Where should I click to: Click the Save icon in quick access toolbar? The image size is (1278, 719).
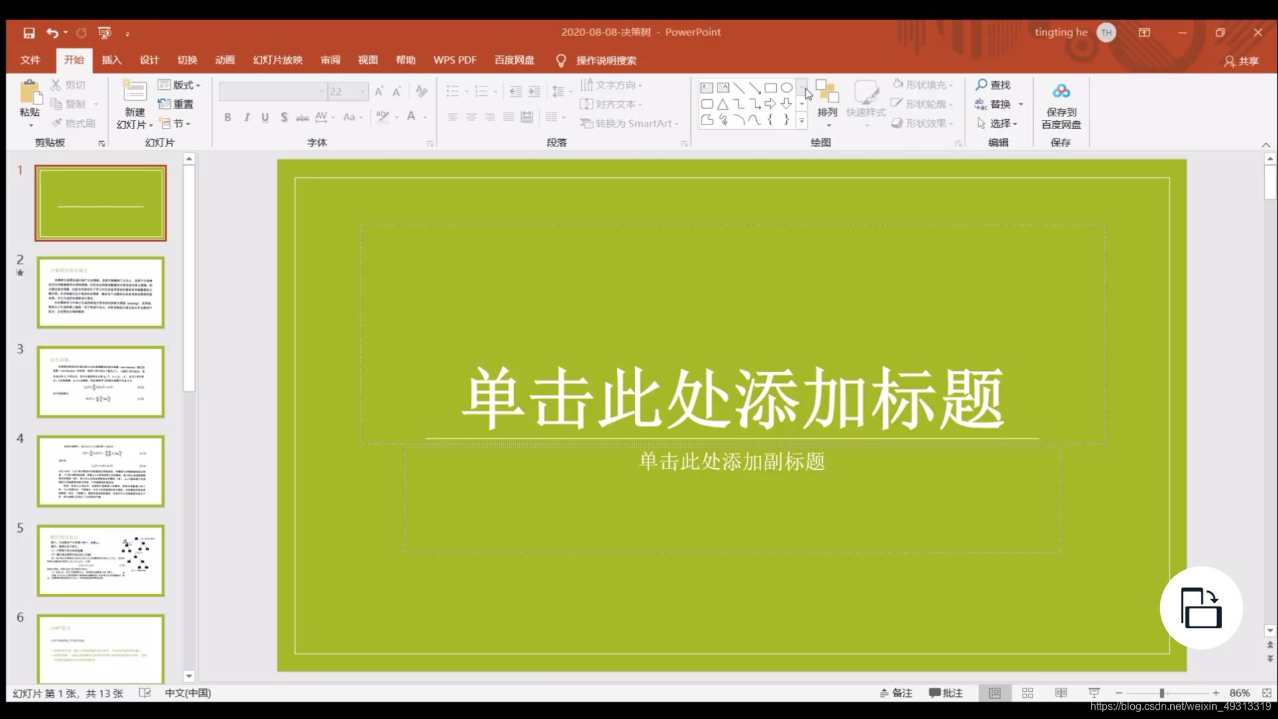click(29, 33)
